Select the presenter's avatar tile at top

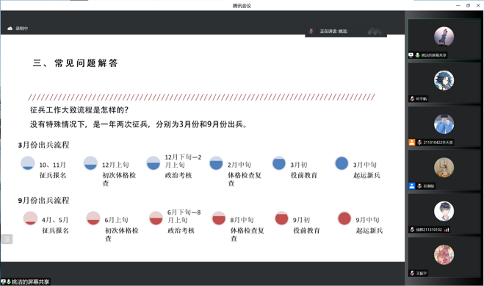pos(444,37)
